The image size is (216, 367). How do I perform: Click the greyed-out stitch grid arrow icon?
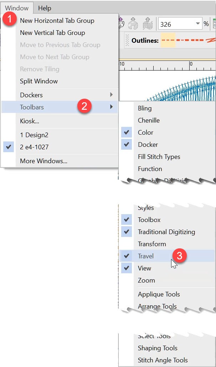148,24
